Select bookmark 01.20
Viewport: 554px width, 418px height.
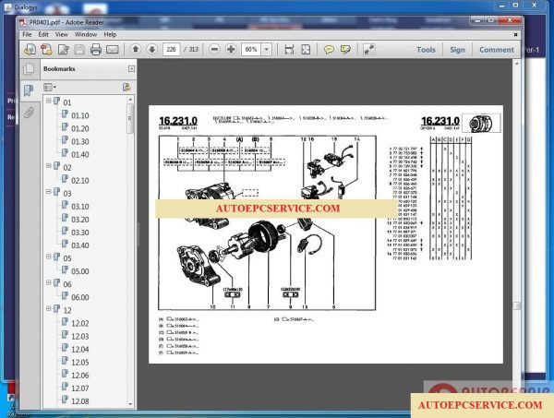(x=79, y=128)
